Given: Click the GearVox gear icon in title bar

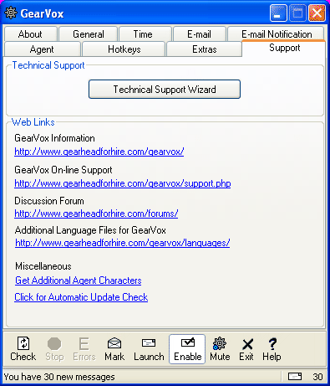Looking at the screenshot, I should coord(11,13).
